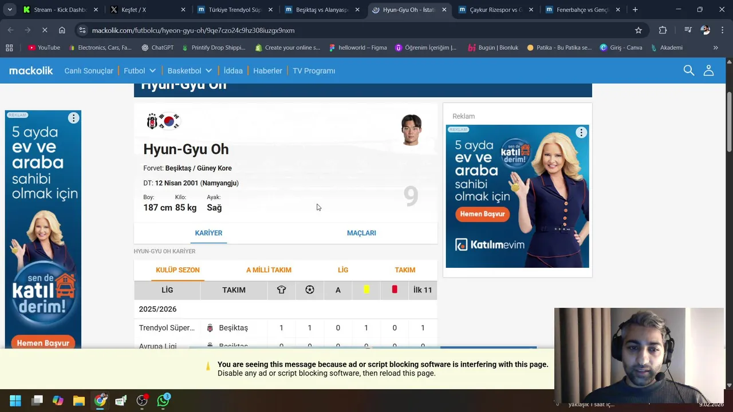733x412 pixels.
Task: Open Windows Start menu
Action: [15, 401]
